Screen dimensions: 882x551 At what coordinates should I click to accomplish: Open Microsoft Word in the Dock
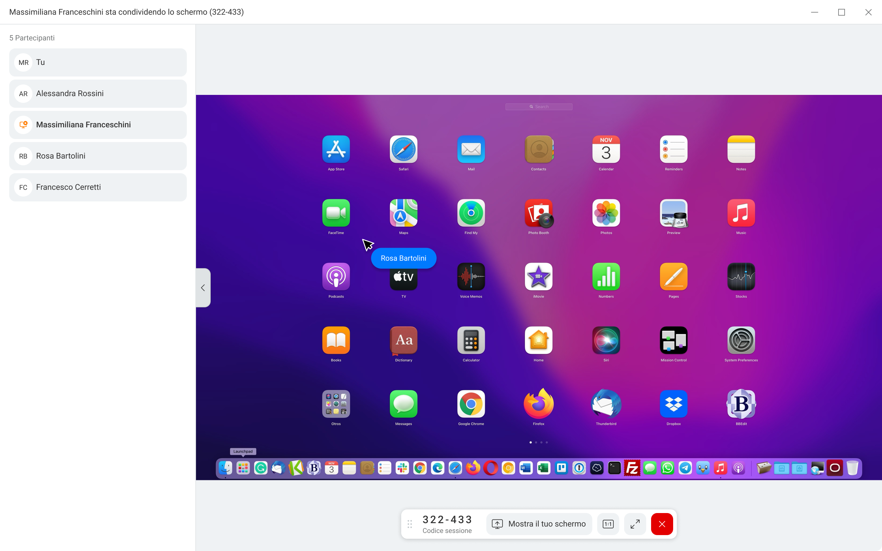(526, 468)
